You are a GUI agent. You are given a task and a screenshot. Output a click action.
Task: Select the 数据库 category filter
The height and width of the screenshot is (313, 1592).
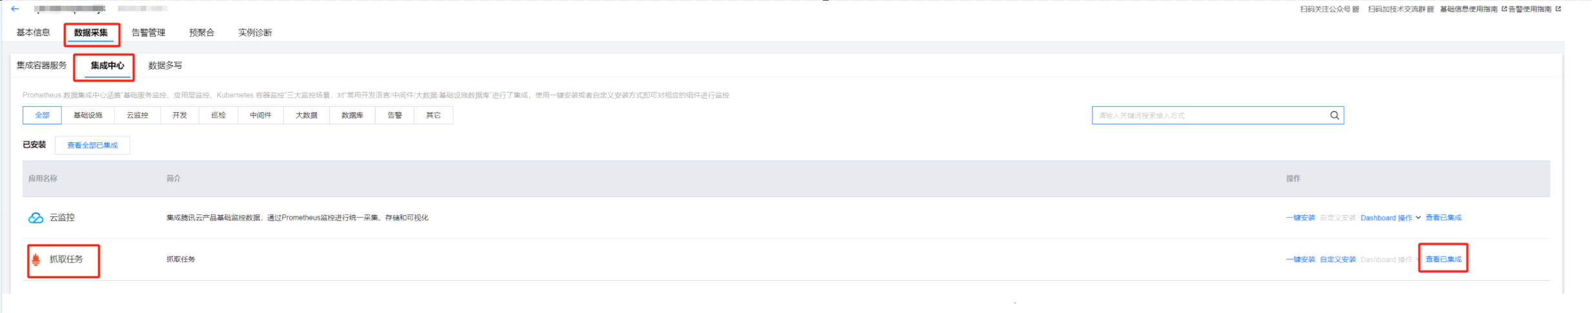[352, 115]
